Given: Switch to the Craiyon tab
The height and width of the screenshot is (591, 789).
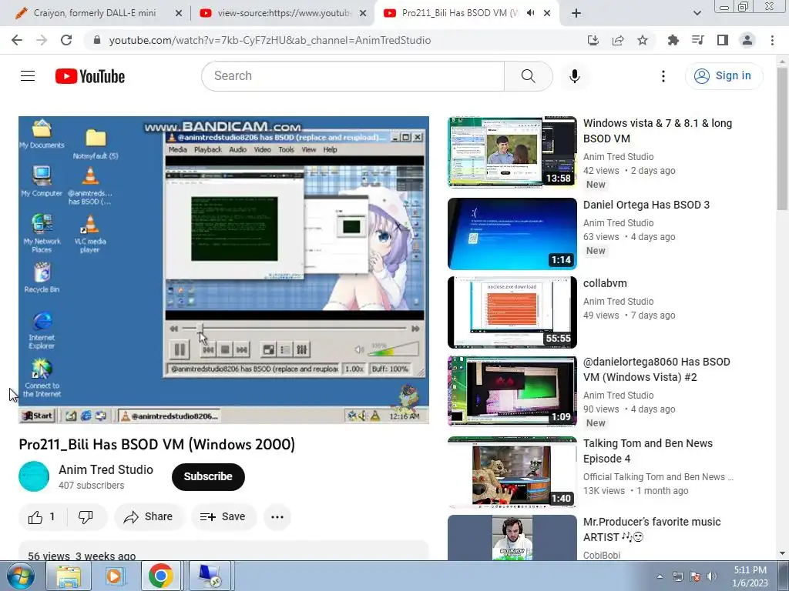Looking at the screenshot, I should 93,13.
